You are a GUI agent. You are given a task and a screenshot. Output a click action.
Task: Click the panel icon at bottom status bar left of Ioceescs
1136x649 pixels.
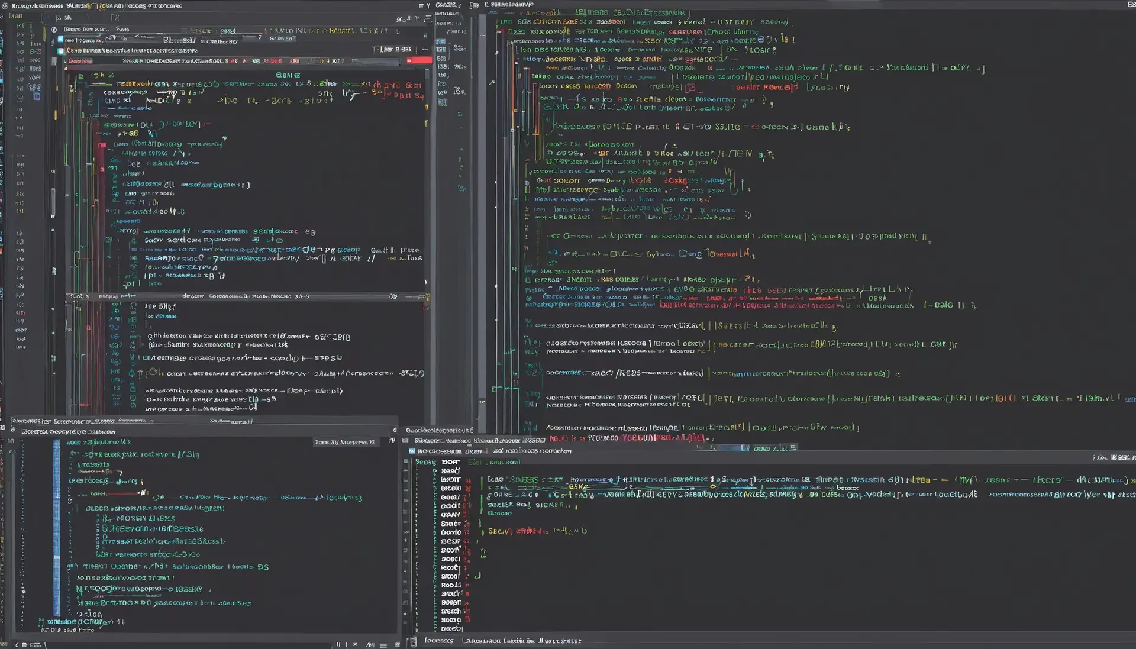(x=414, y=641)
